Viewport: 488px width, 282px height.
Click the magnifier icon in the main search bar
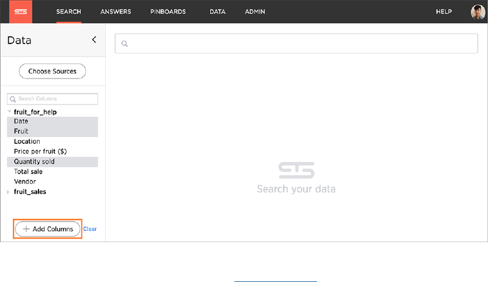(x=124, y=44)
